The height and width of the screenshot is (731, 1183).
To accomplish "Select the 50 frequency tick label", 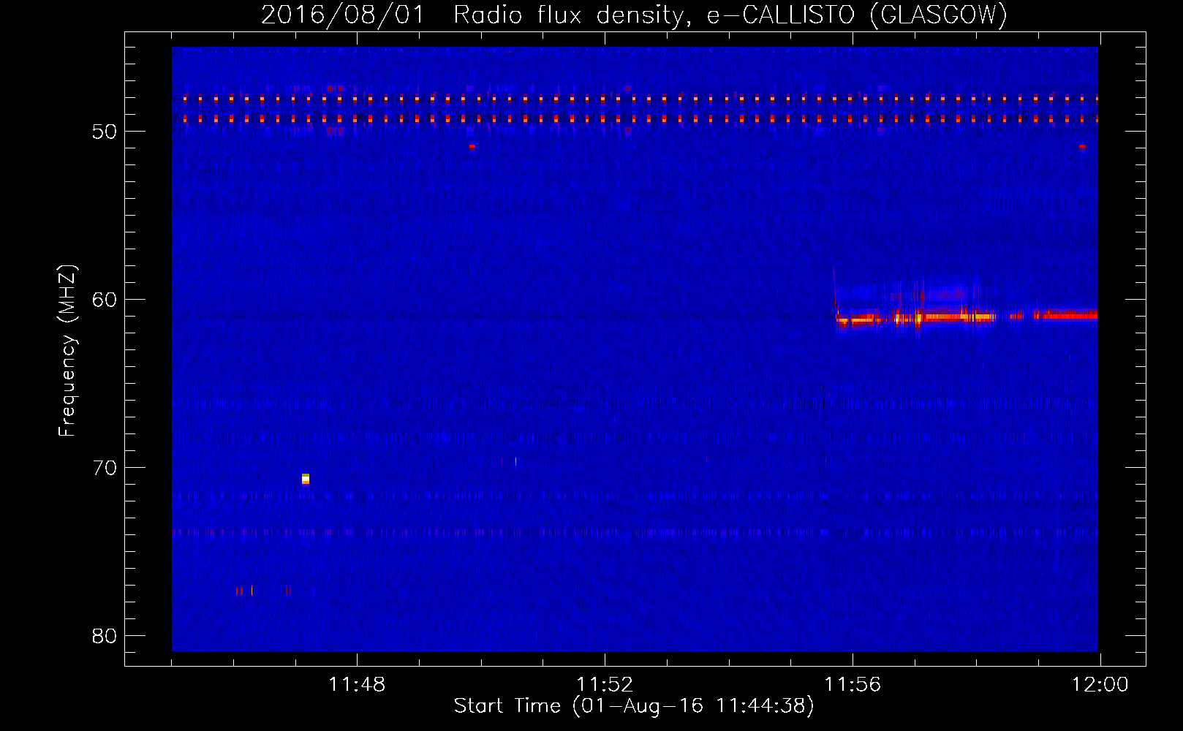I will pyautogui.click(x=105, y=132).
